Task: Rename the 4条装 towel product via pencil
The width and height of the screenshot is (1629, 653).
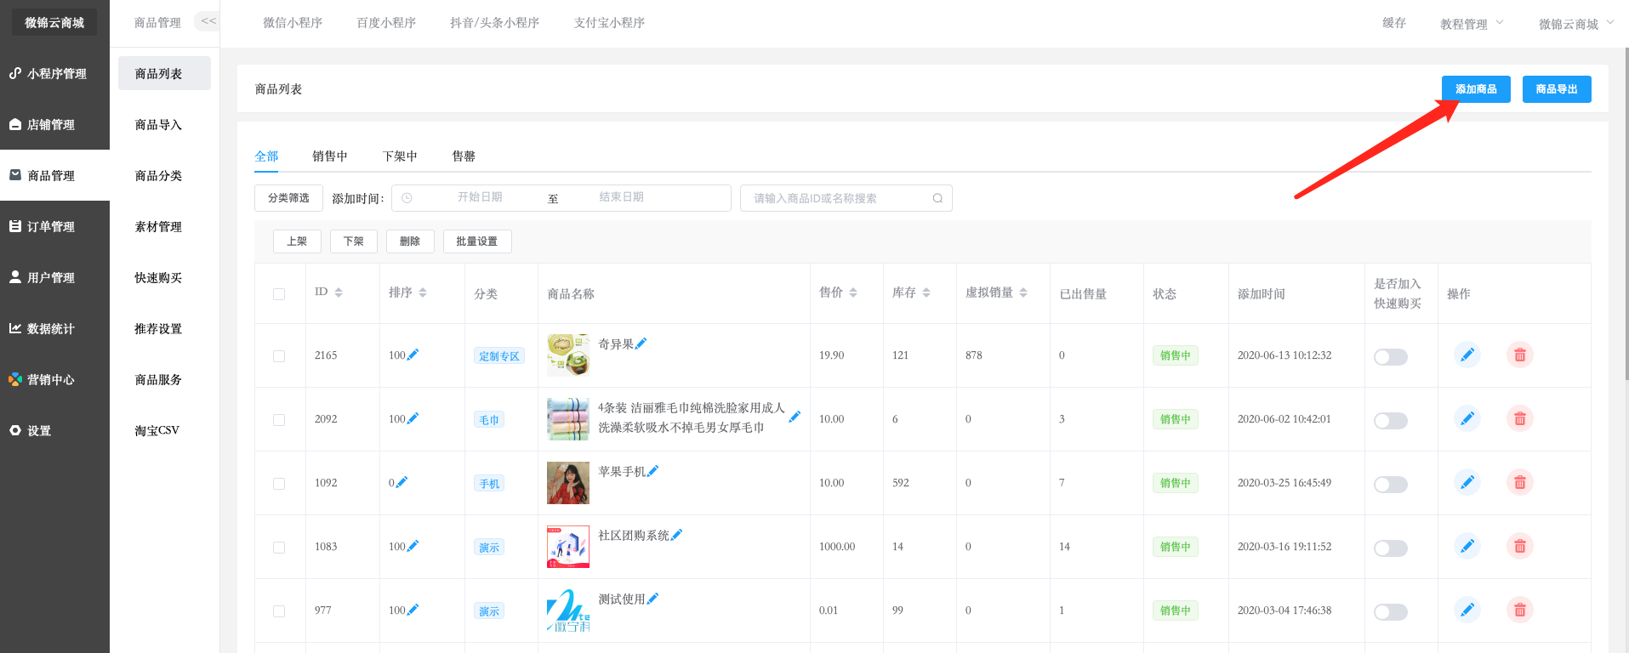Action: tap(795, 417)
